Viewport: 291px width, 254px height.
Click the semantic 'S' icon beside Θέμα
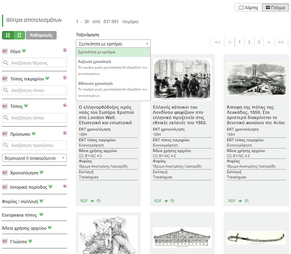pos(65,50)
